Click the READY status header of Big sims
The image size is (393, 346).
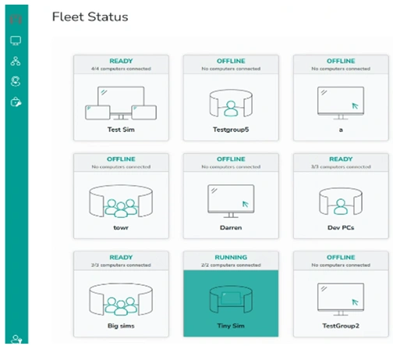tap(121, 257)
